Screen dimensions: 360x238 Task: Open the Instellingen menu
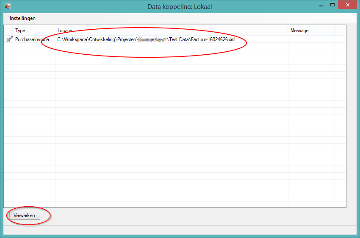22,18
